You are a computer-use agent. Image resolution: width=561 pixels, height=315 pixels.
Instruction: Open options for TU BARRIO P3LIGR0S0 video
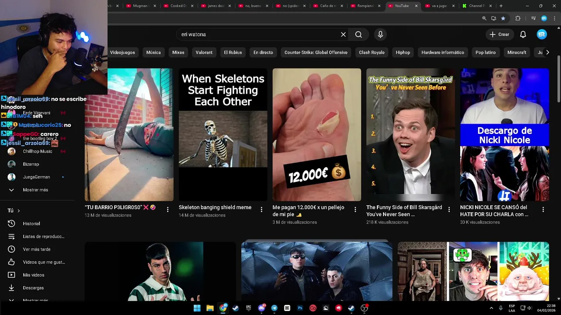167,210
